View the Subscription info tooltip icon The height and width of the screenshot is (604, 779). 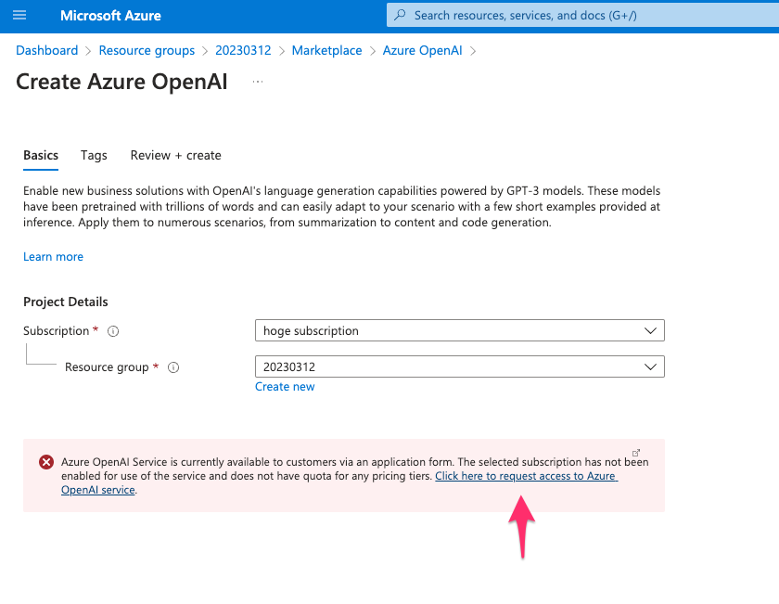[x=112, y=330]
